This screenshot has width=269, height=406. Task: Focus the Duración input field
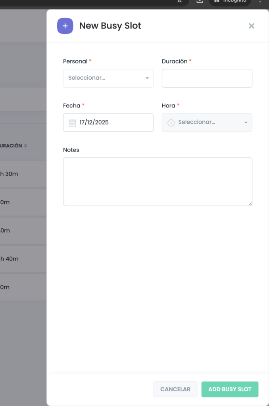click(207, 78)
